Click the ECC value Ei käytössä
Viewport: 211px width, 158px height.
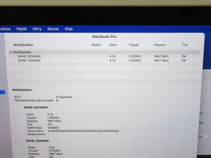(64, 97)
